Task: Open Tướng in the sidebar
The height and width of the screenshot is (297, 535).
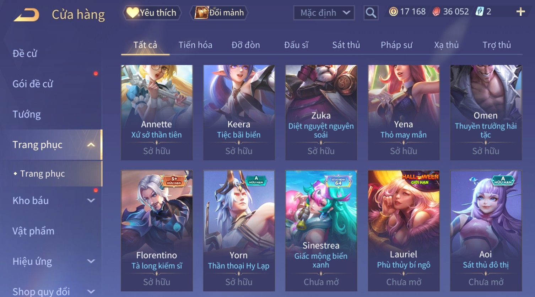Action: pyautogui.click(x=27, y=114)
